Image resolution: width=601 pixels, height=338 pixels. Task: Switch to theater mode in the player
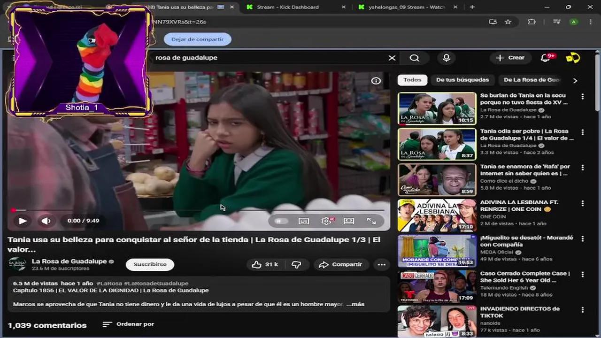tap(349, 221)
